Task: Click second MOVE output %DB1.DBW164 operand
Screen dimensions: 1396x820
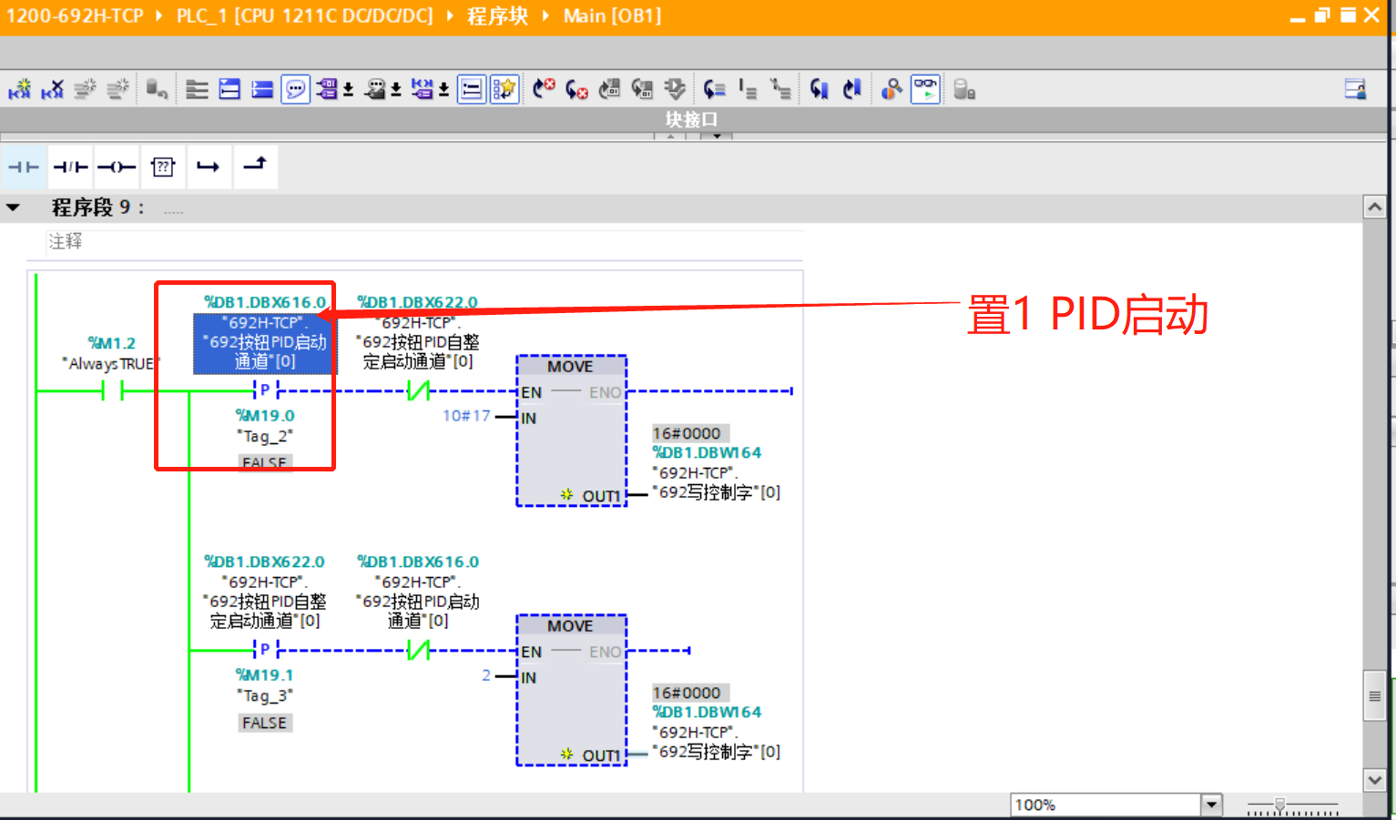Action: (707, 712)
